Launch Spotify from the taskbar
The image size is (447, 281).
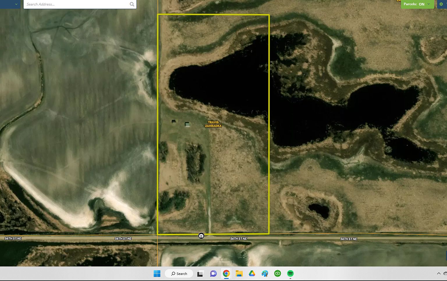290,273
